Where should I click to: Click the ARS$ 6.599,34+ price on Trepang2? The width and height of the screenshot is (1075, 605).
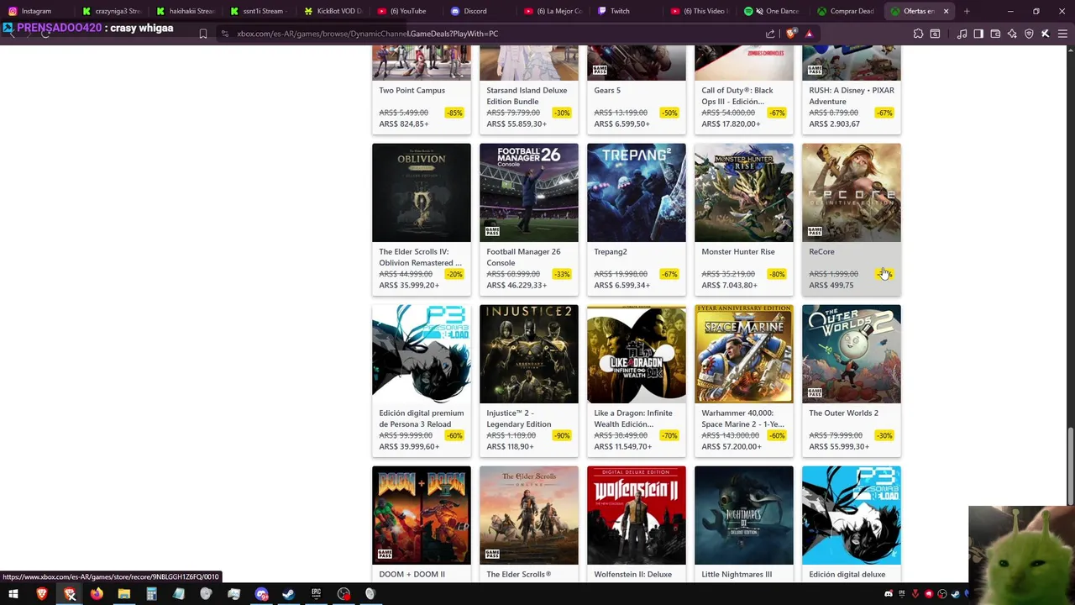621,285
